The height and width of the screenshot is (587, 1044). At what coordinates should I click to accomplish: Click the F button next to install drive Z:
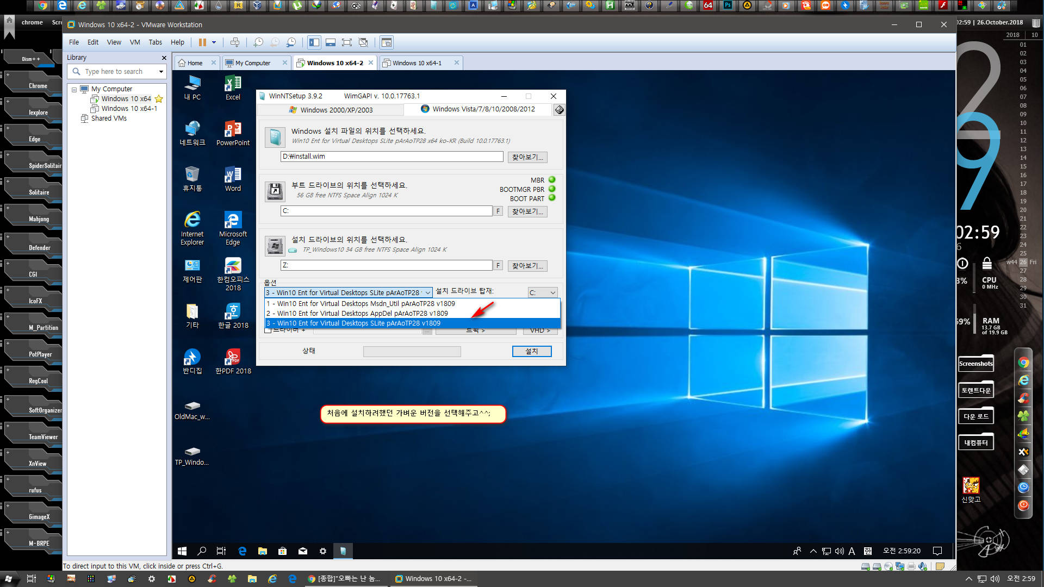(x=498, y=265)
